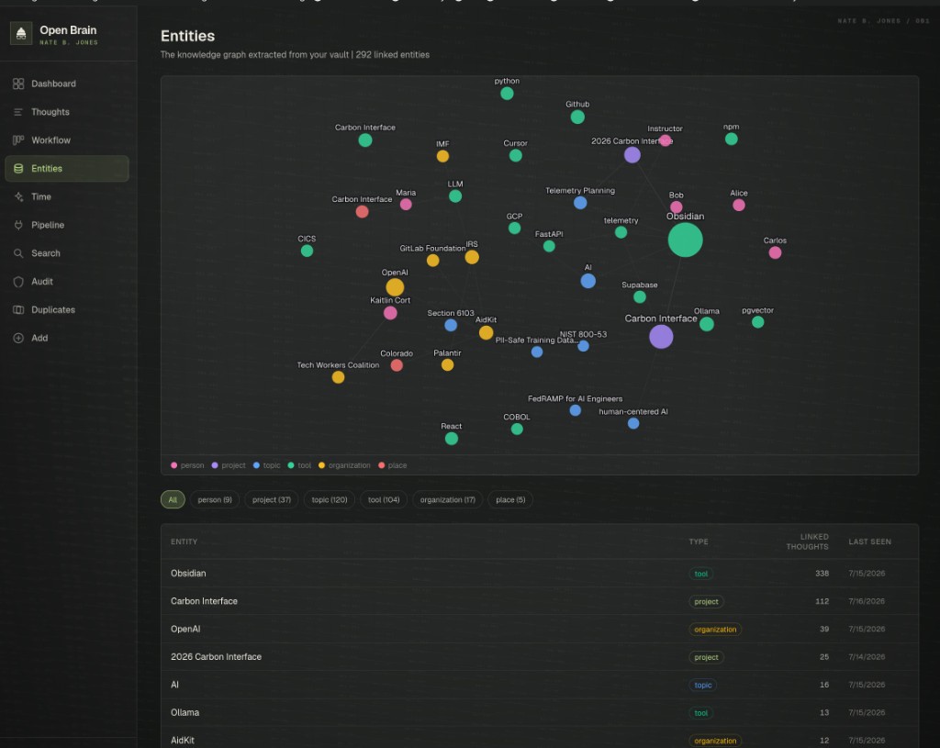Screen dimensions: 940x748
Task: Click the topic tag in AI row
Action: (702, 685)
